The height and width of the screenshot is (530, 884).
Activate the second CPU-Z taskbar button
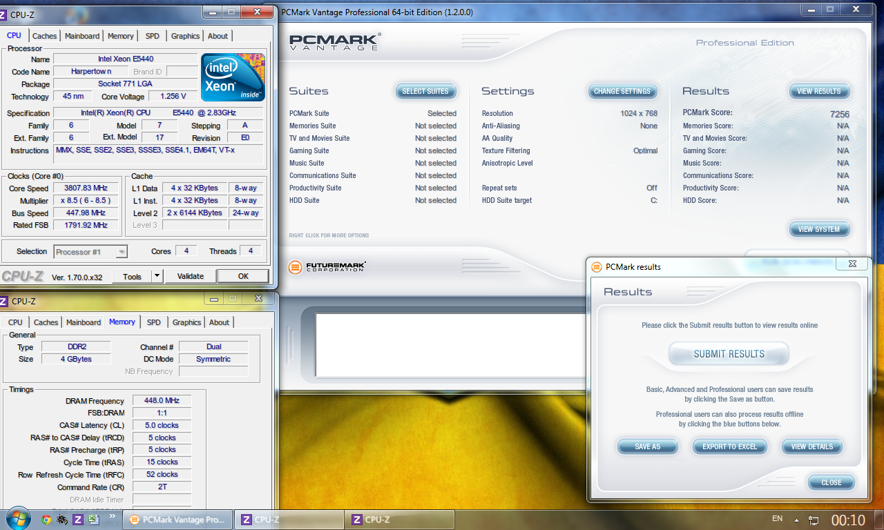click(x=401, y=520)
